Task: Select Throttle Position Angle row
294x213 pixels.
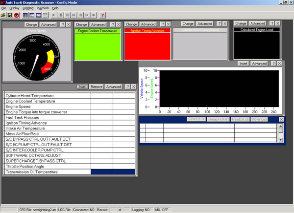Action: pyautogui.click(x=47, y=166)
